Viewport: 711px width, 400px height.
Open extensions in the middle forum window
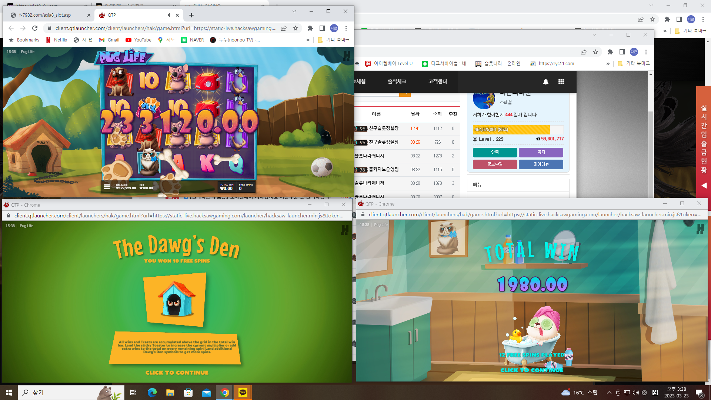(610, 52)
